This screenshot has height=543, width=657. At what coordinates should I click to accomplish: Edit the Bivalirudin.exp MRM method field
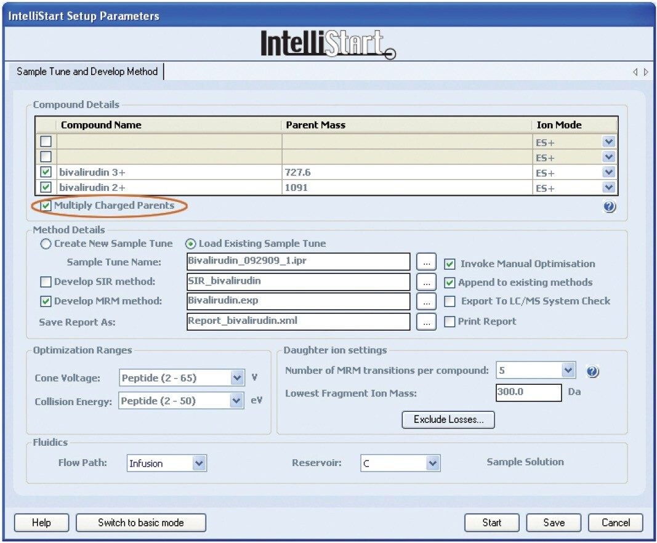[299, 301]
